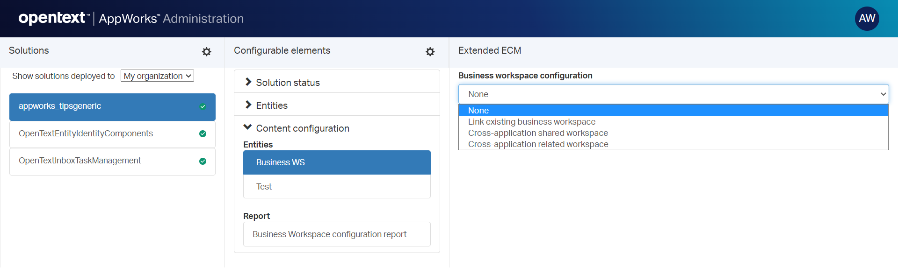898x274 pixels.
Task: Open OpenTextInboxTaskManagement solution
Action: coord(80,161)
